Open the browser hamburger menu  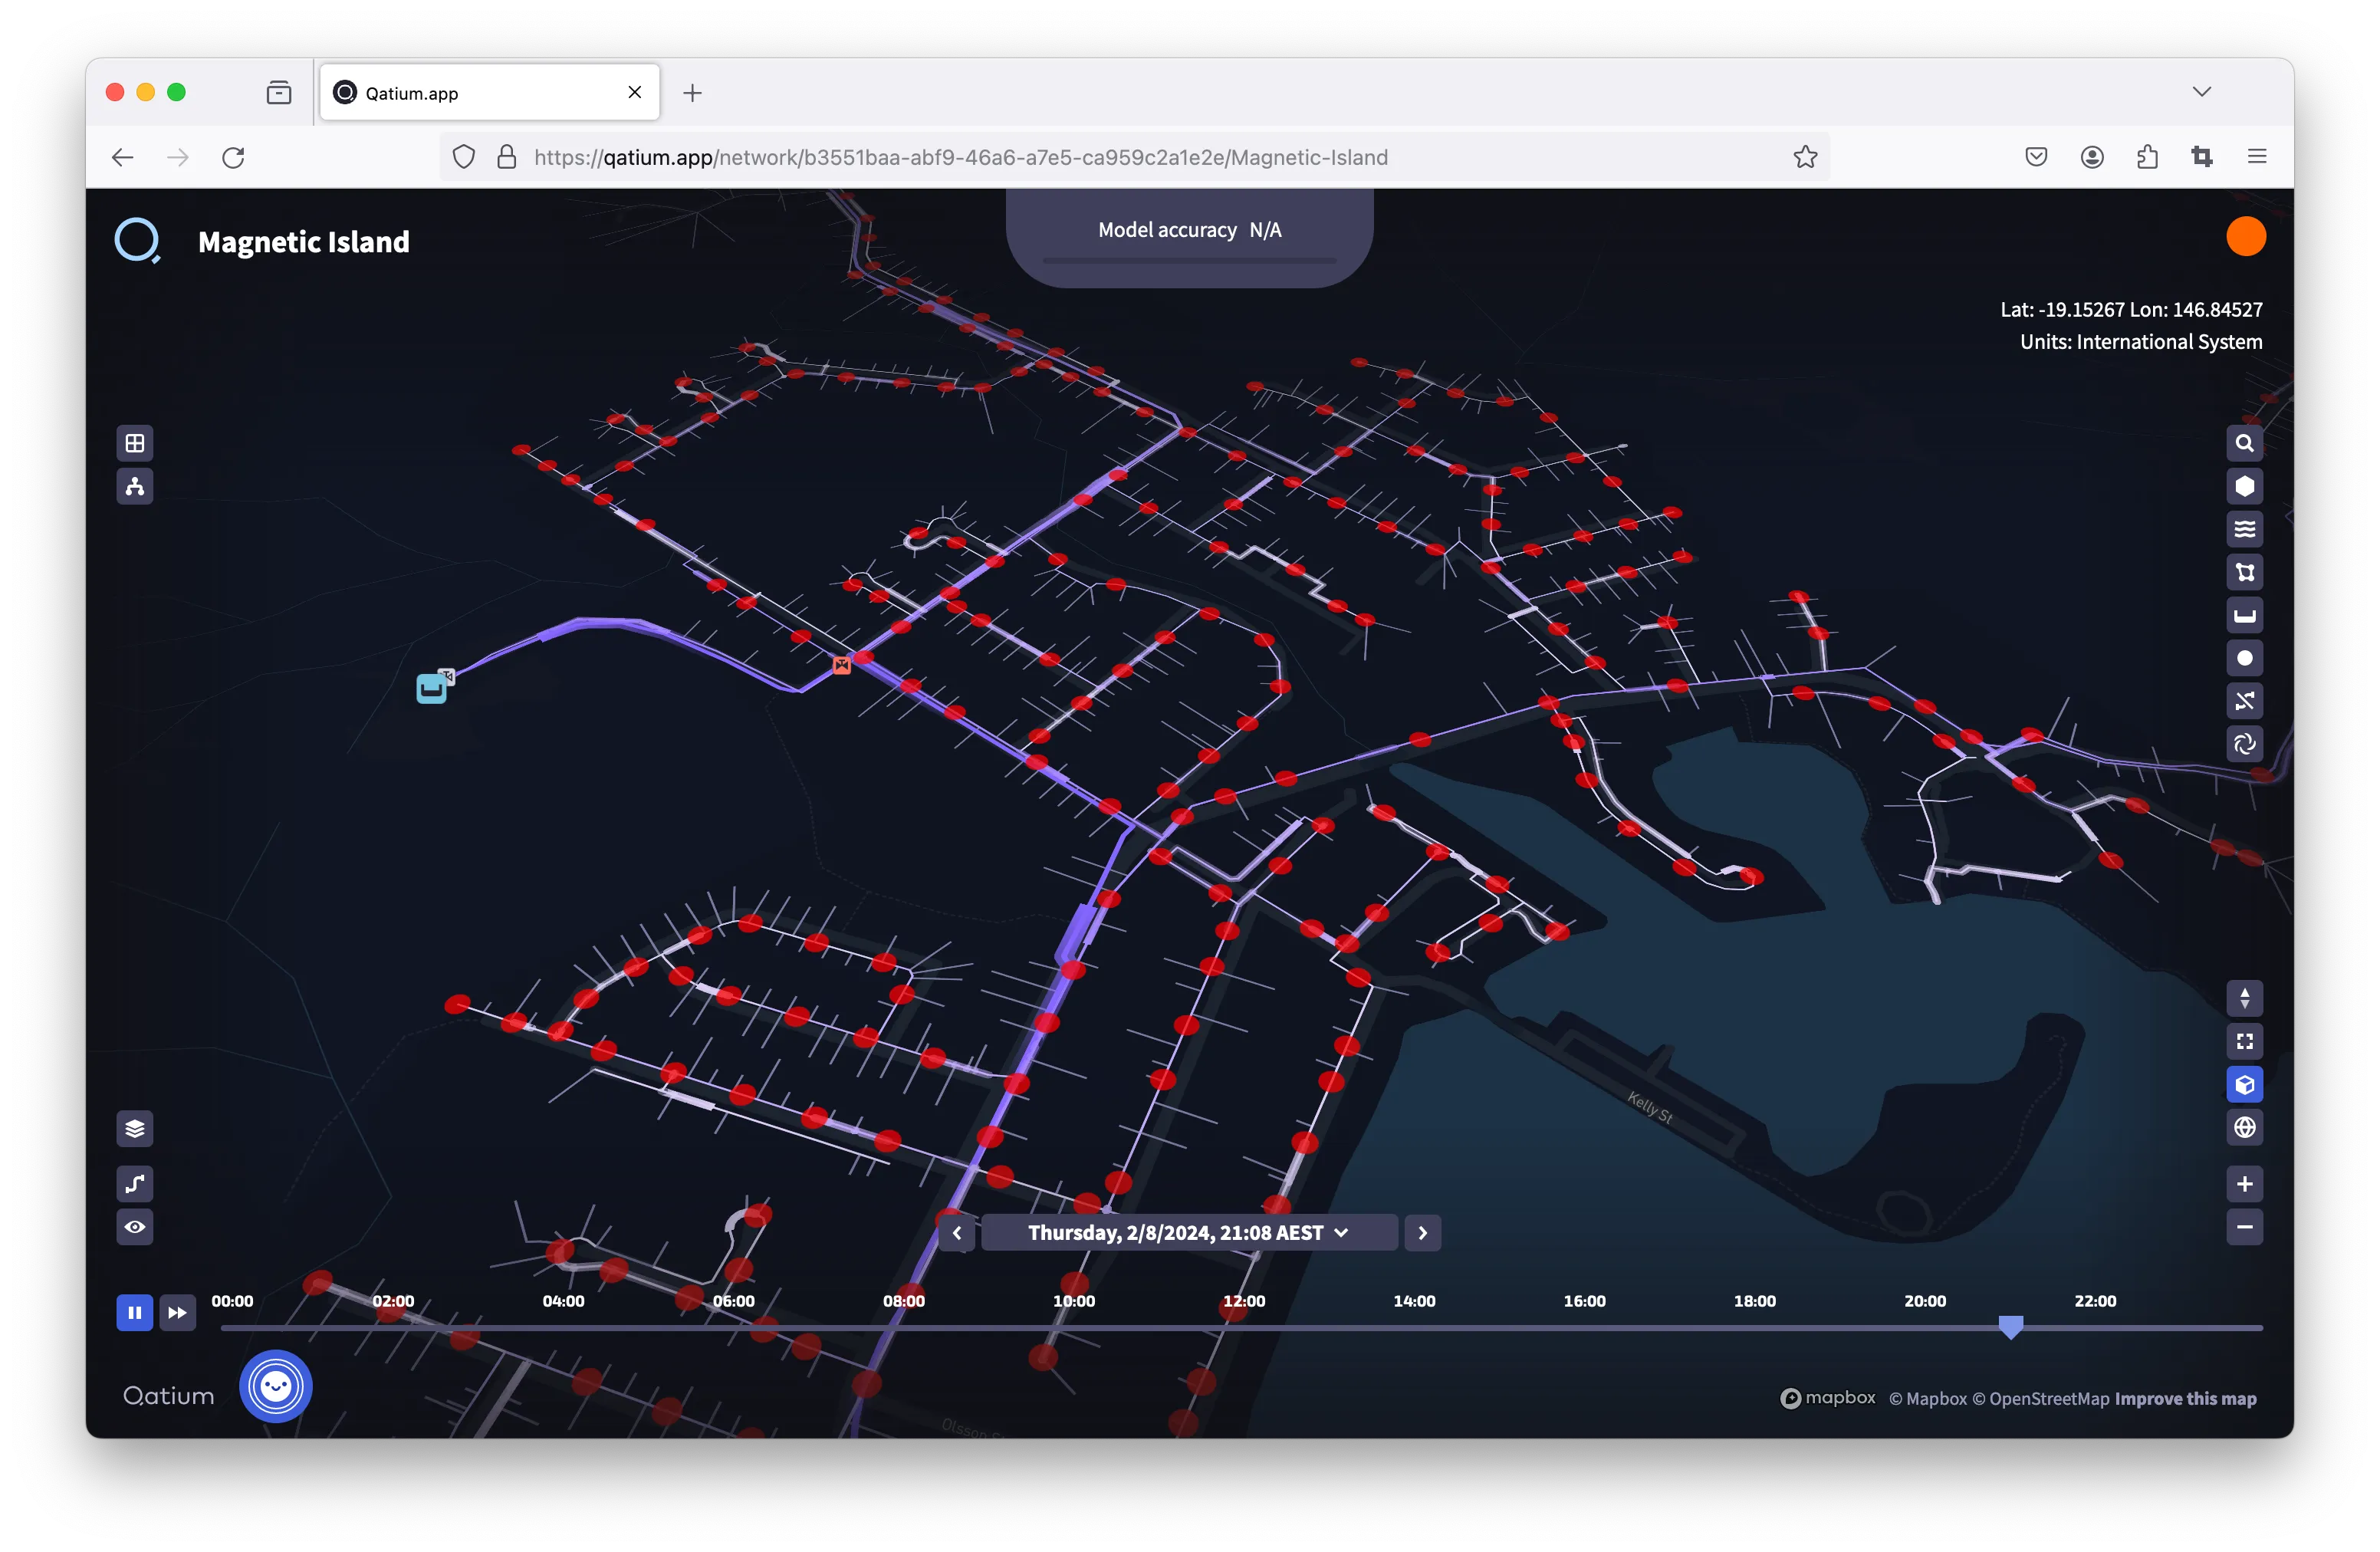tap(2257, 156)
